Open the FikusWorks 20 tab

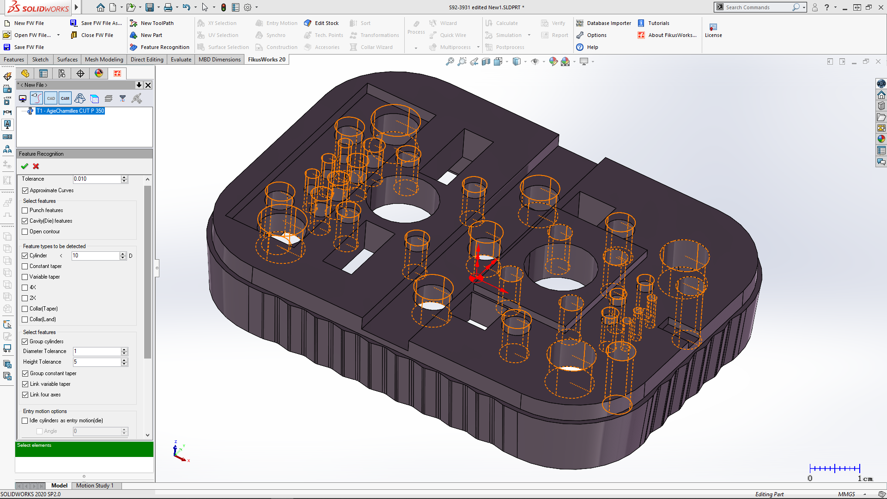point(267,59)
